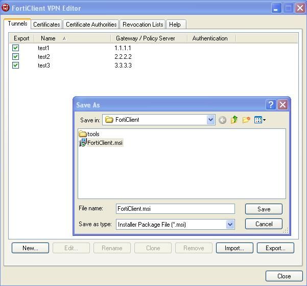Open the Revocation Lists tab
Viewport: 307px width, 286px height.
tap(143, 25)
